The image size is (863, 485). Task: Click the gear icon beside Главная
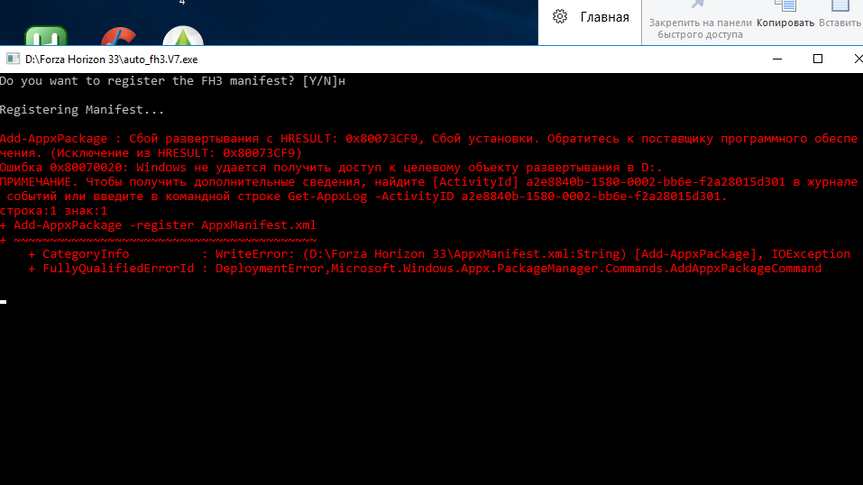pos(560,16)
